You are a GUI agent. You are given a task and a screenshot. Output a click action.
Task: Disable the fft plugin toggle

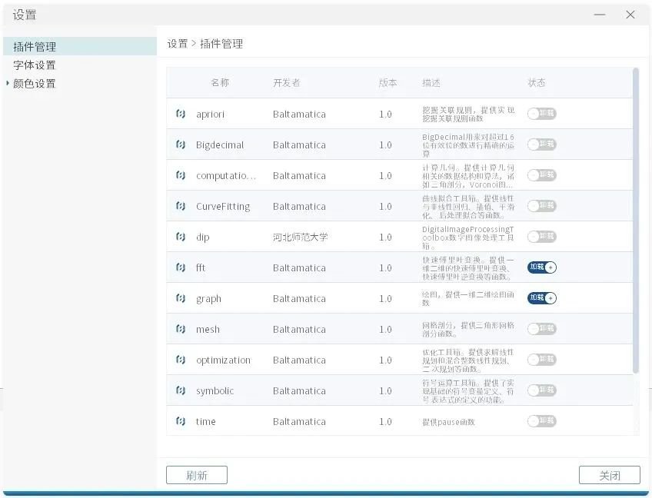(541, 267)
